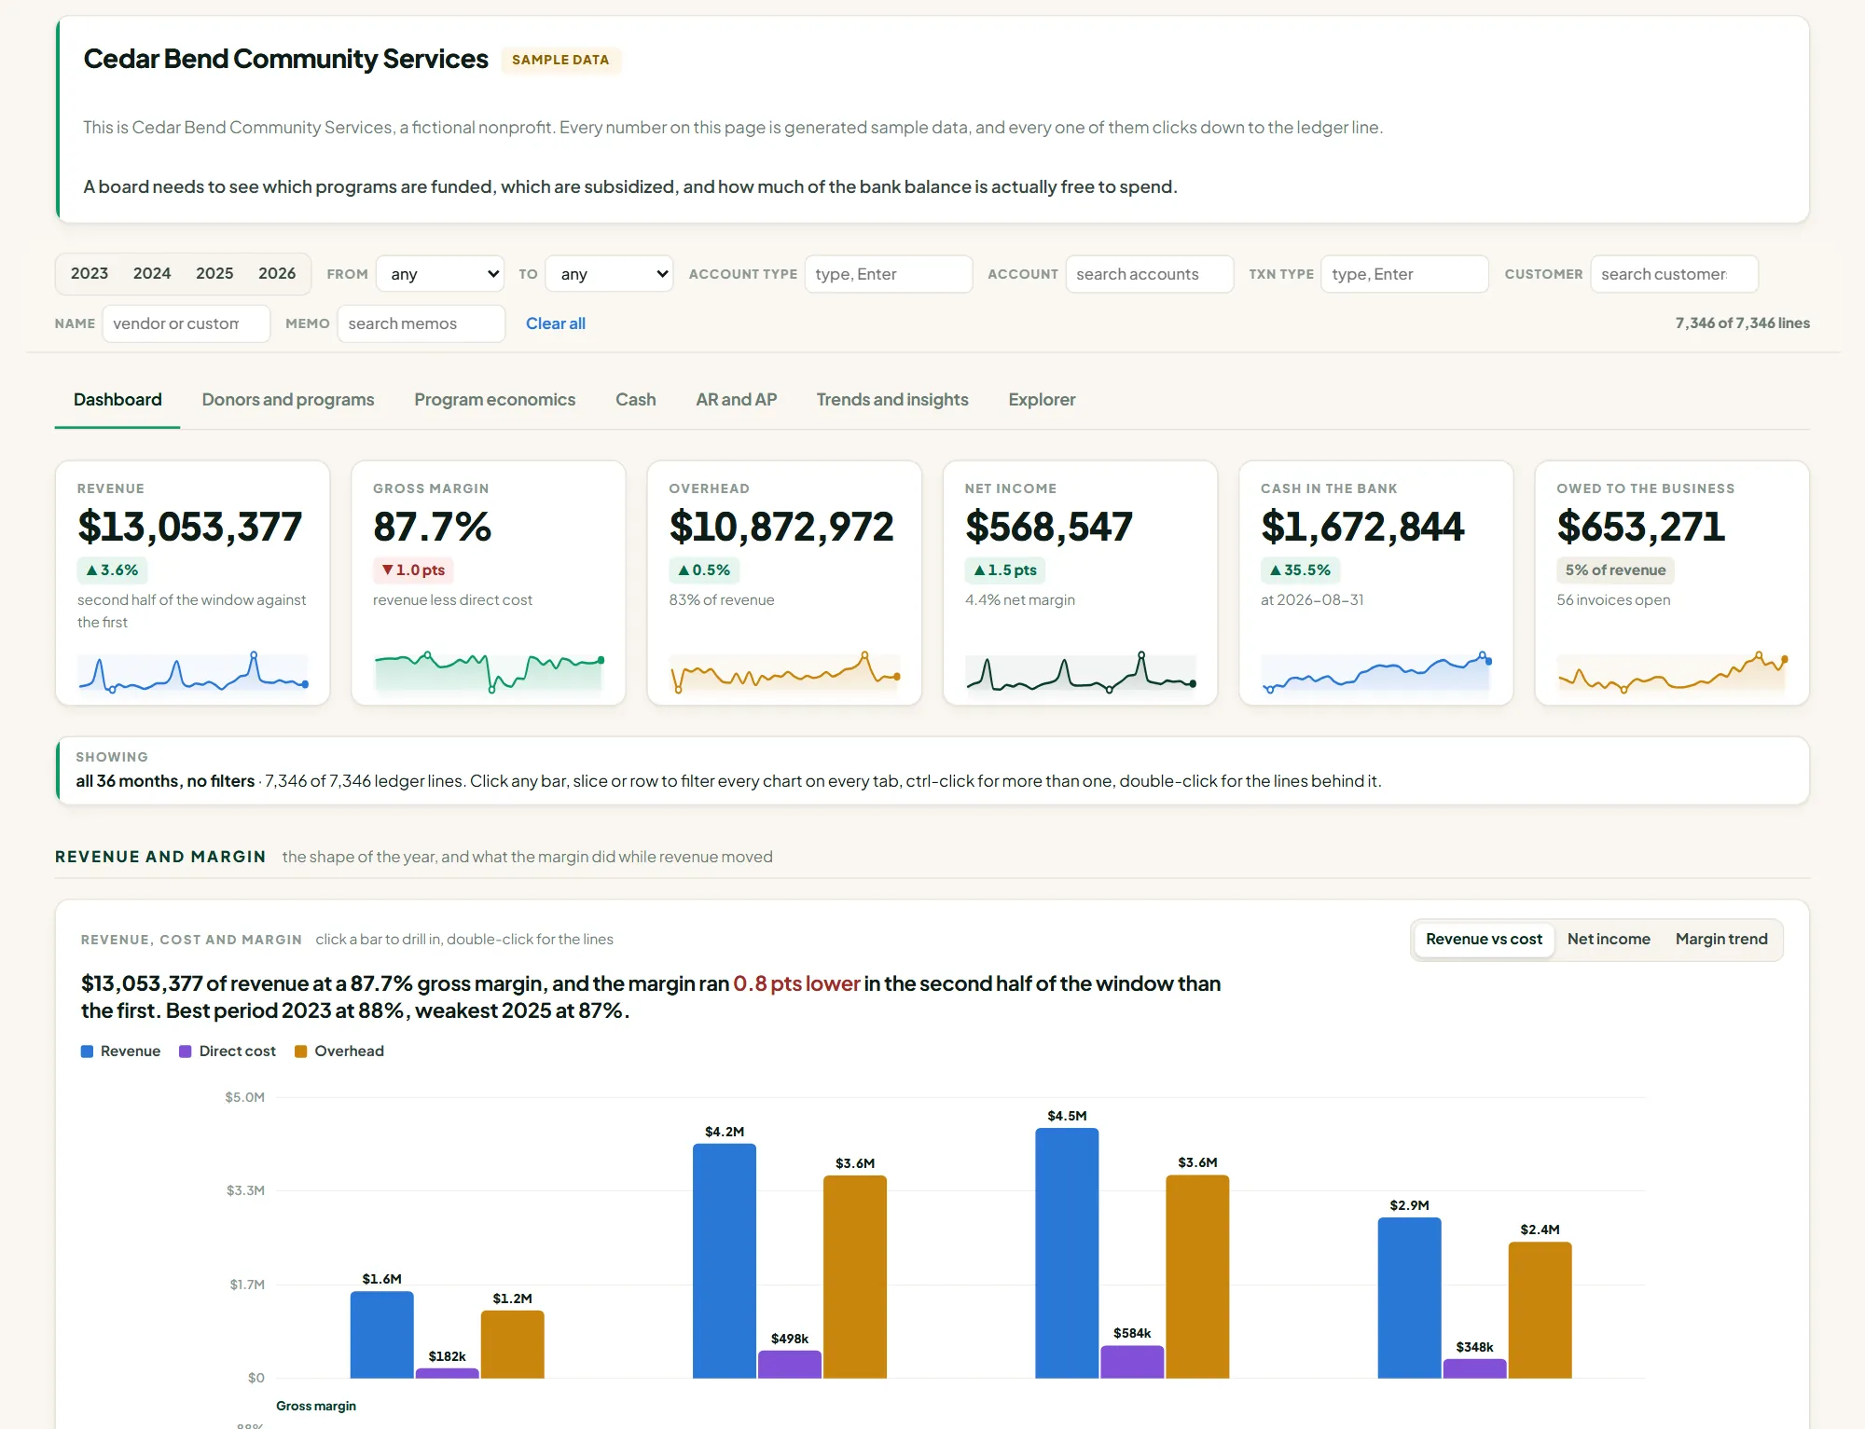Screen dimensions: 1865x1429
Task: Click the Cash in the Bank sparkline
Action: [1376, 672]
